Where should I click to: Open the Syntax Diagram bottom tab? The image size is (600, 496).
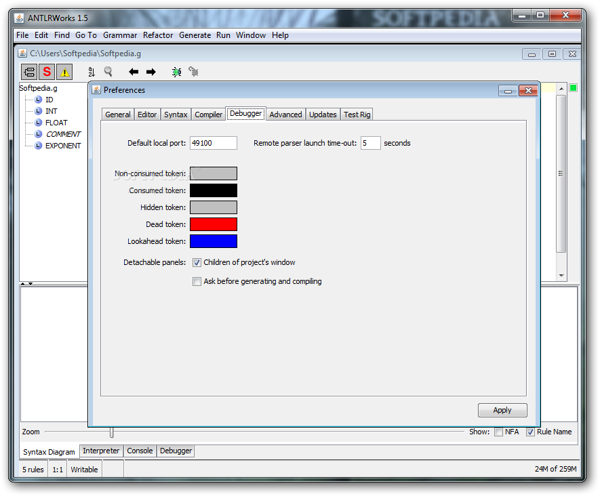[49, 452]
